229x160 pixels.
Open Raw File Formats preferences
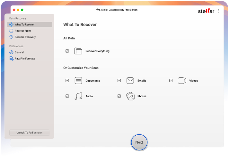coord(30,59)
